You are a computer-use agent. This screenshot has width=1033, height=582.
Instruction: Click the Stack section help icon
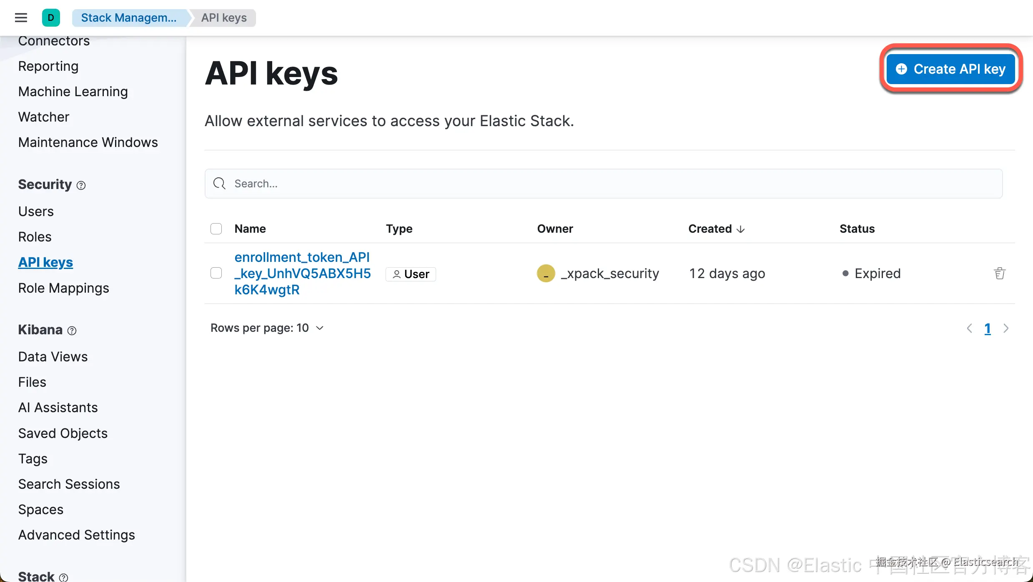pos(64,577)
